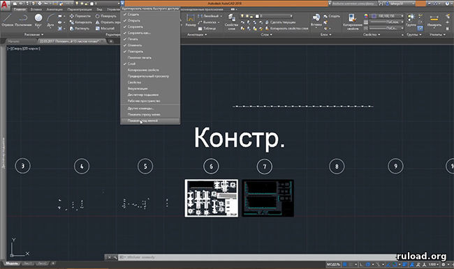Open the object color dropdown
The height and width of the screenshot is (269, 454).
pos(402,16)
